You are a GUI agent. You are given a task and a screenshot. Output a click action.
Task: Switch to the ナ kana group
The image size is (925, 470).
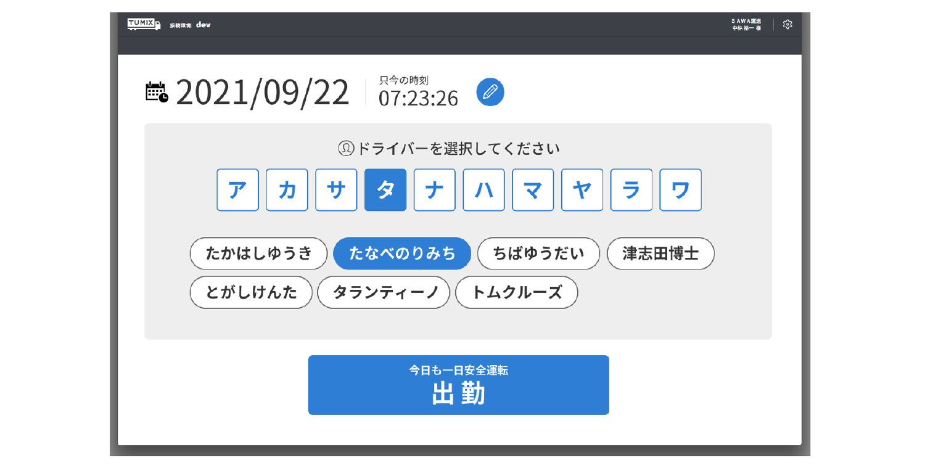(x=435, y=190)
